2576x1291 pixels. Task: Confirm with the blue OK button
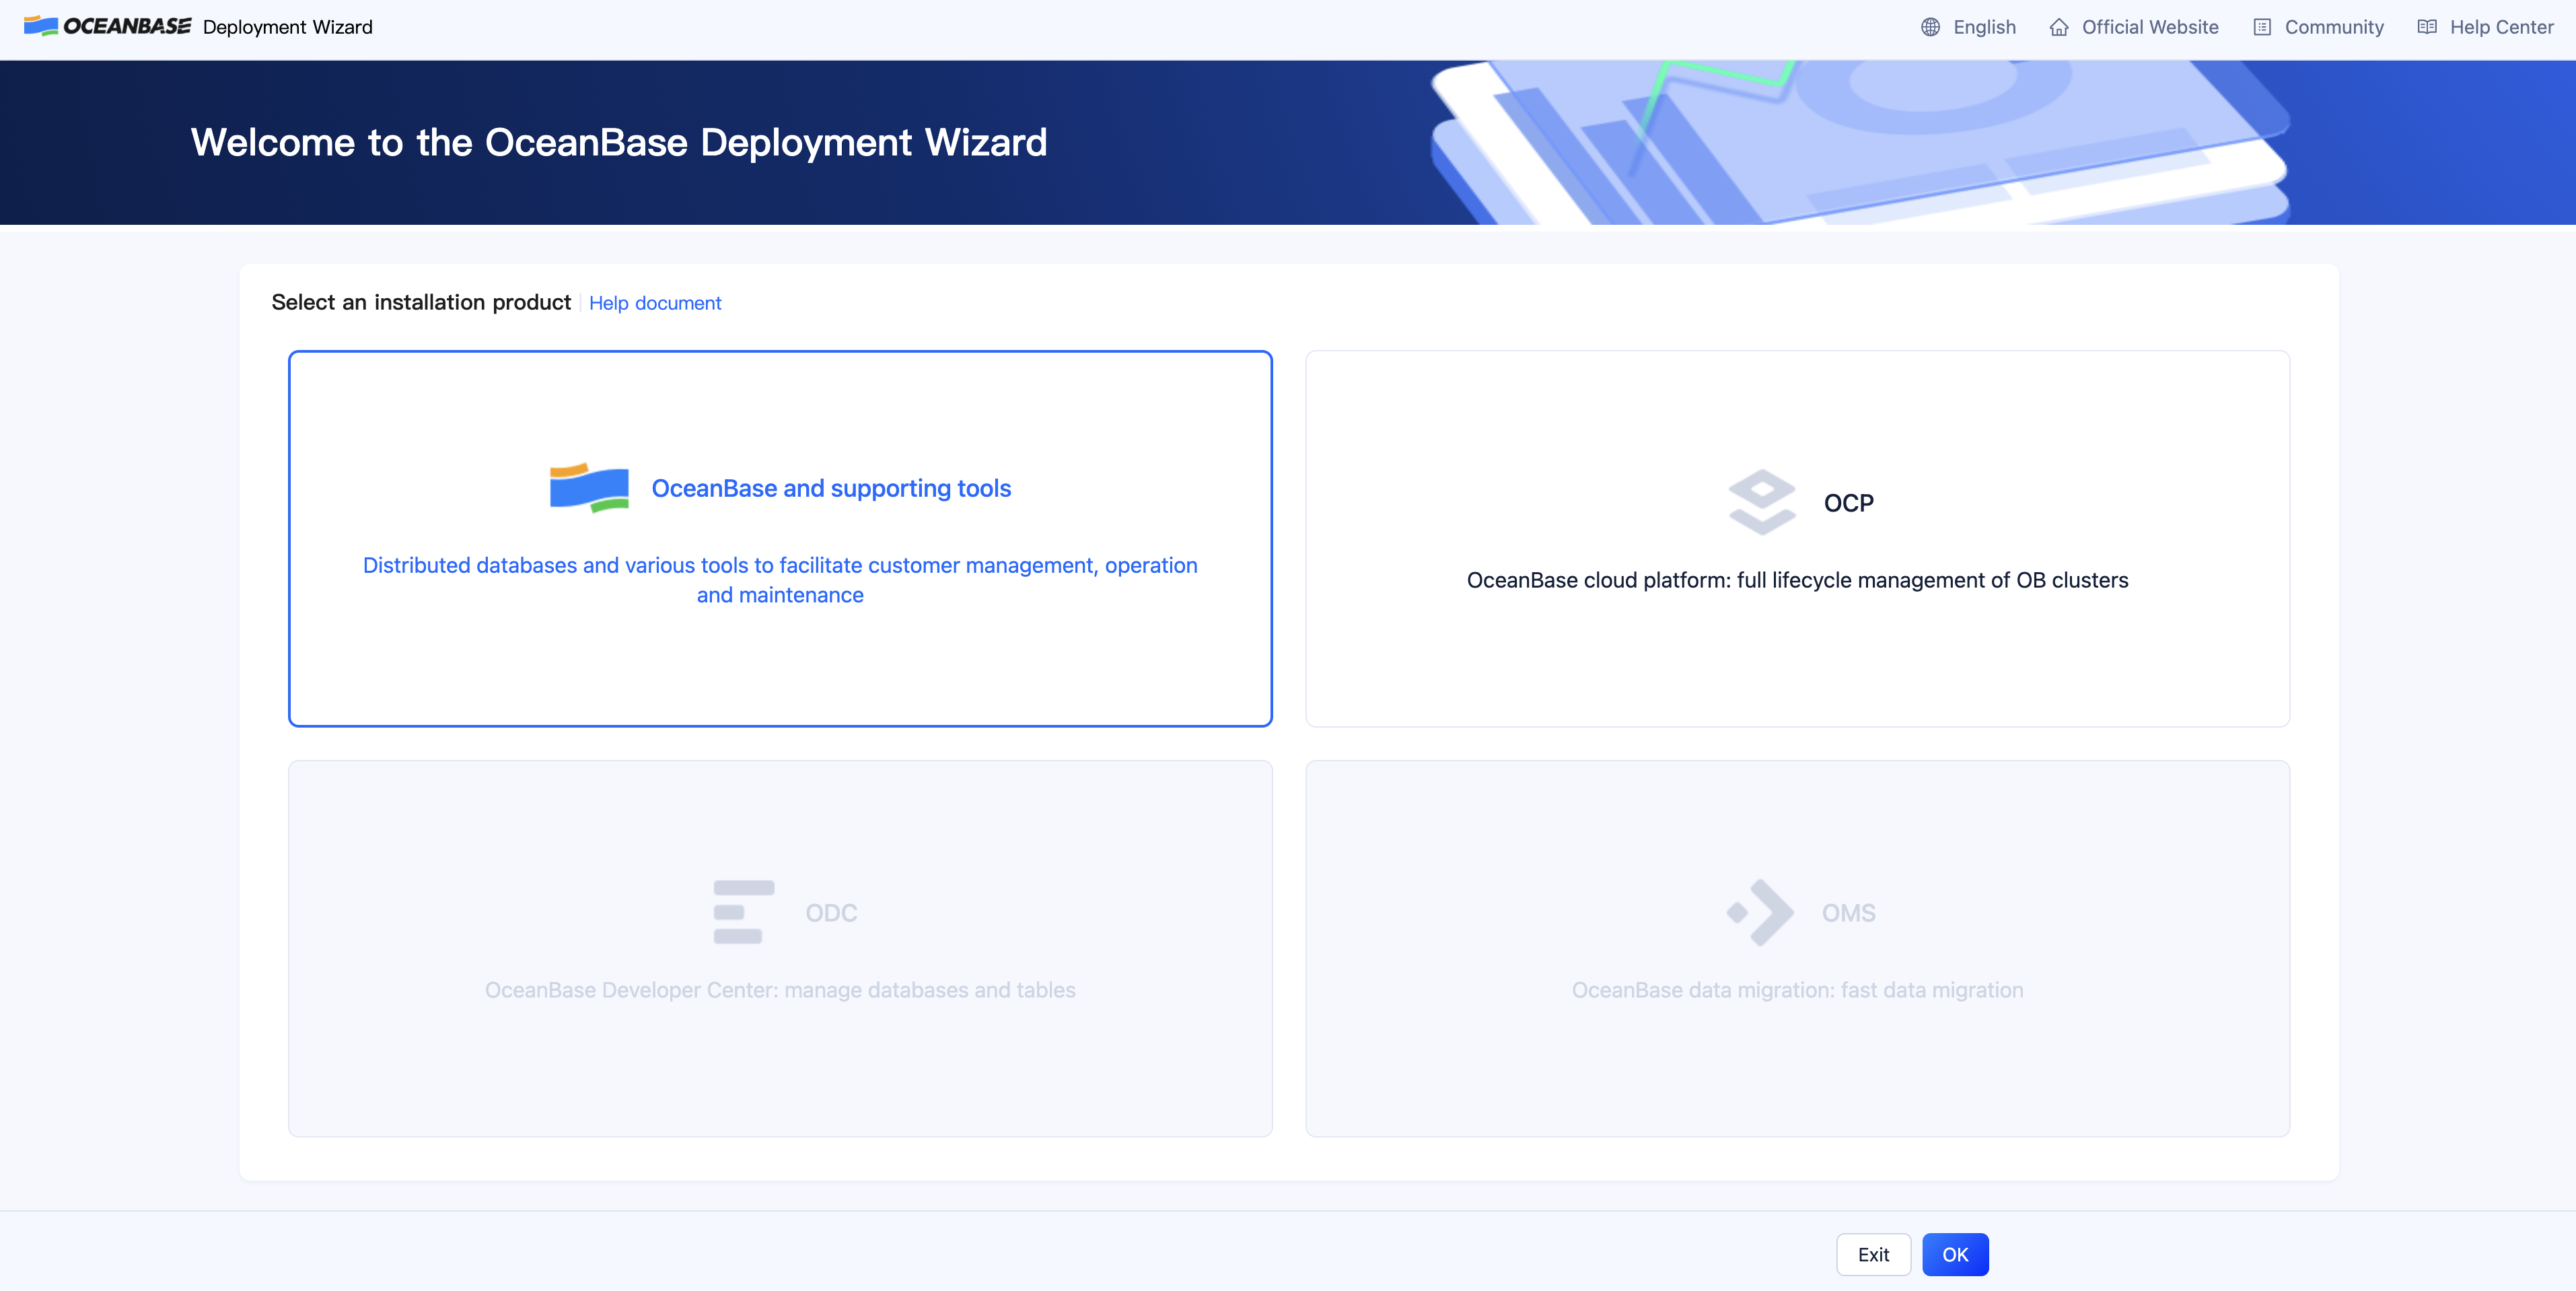[x=1954, y=1254]
